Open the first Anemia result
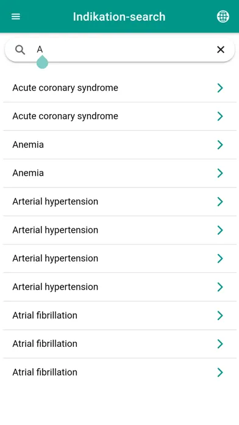This screenshot has width=239, height=425. tap(120, 145)
